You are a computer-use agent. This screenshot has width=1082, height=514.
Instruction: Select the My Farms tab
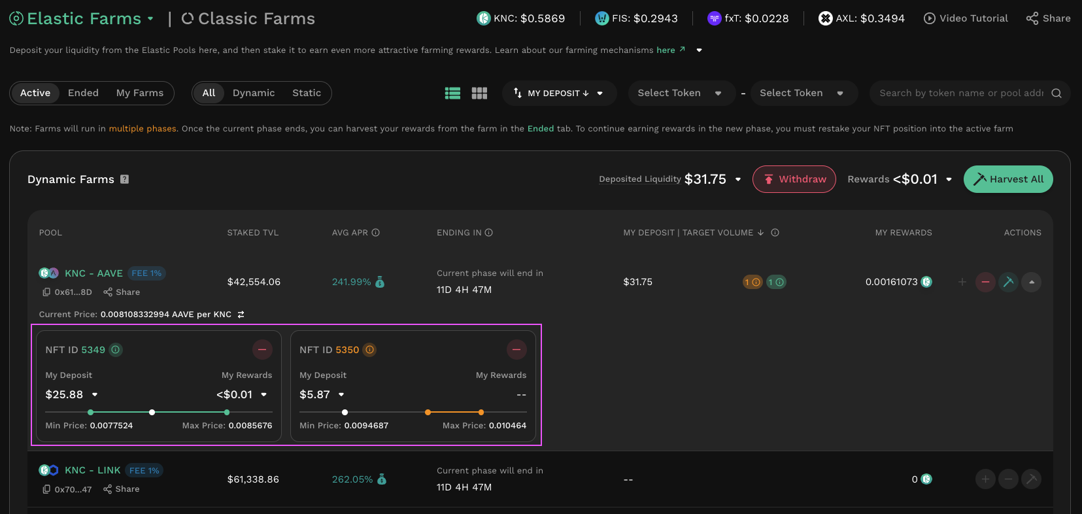(140, 93)
